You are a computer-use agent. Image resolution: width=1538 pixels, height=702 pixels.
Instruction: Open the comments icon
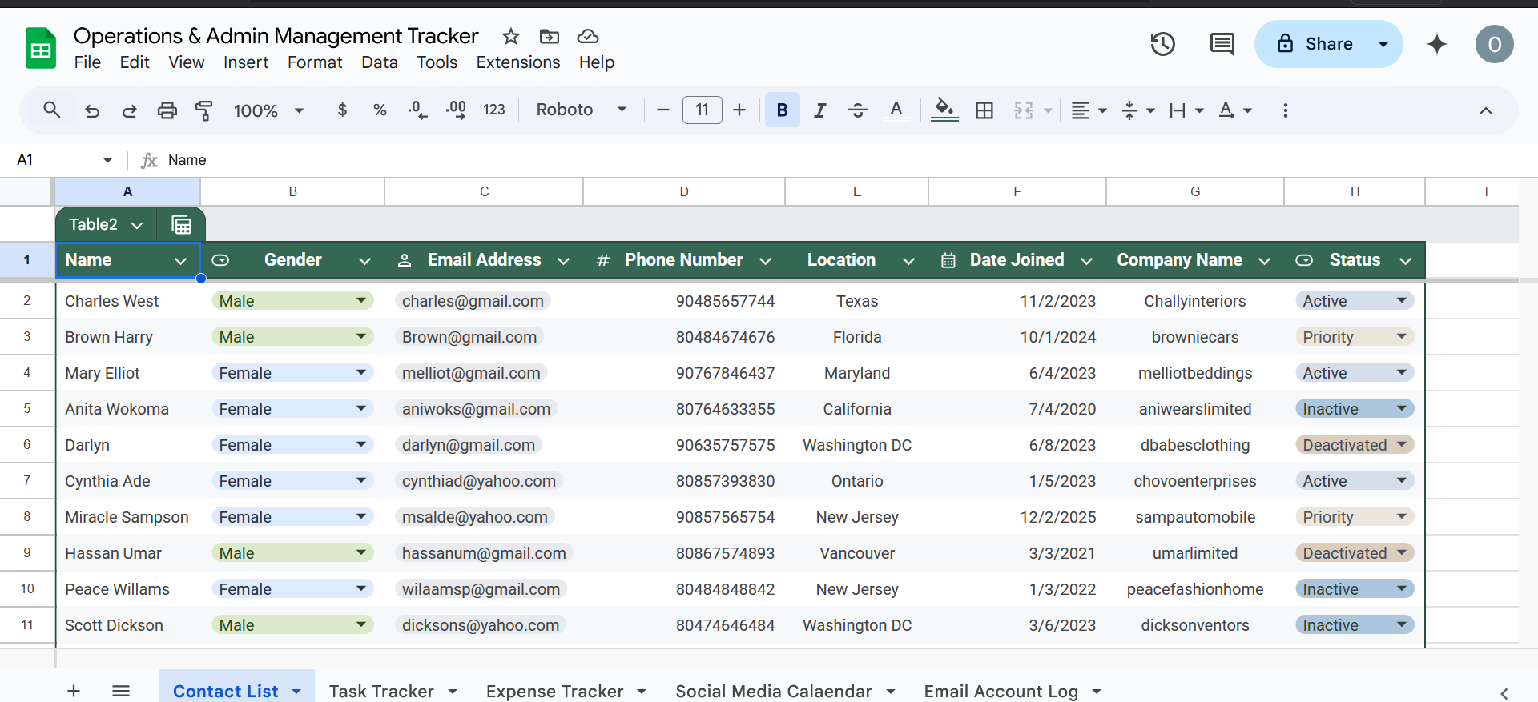pyautogui.click(x=1222, y=44)
